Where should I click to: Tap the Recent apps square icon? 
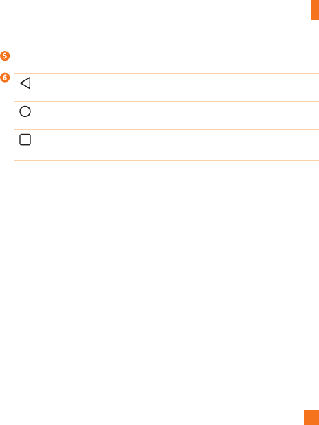(25, 140)
